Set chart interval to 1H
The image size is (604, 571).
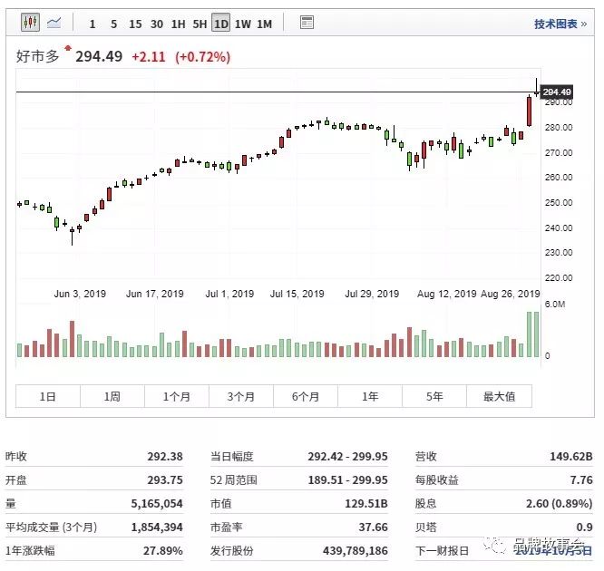[x=179, y=24]
